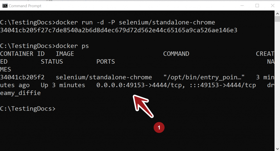Close the Command Prompt window
Screen dimensions: 280x151
[x=273, y=6]
